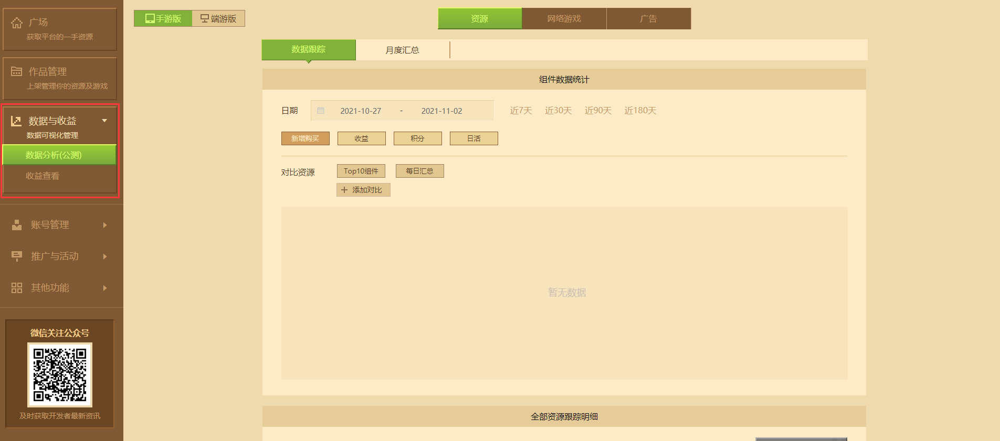The height and width of the screenshot is (441, 1000).
Task: Choose the 近7天 date range
Action: [521, 111]
